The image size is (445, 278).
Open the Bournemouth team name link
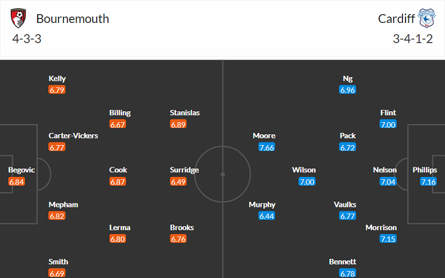click(72, 19)
